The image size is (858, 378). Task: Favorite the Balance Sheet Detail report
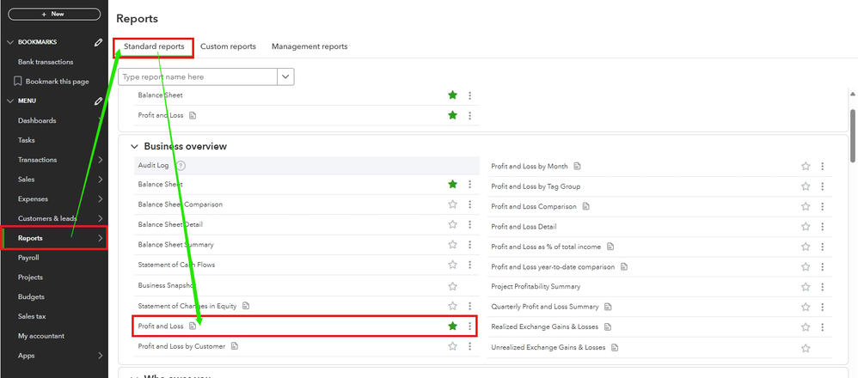452,224
